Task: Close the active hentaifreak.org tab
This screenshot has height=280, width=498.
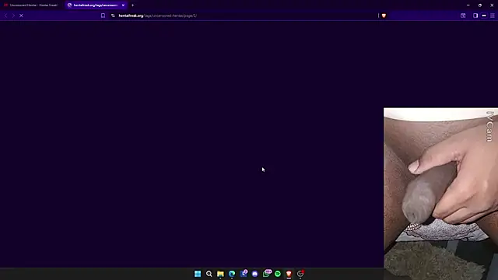Action: (123, 5)
